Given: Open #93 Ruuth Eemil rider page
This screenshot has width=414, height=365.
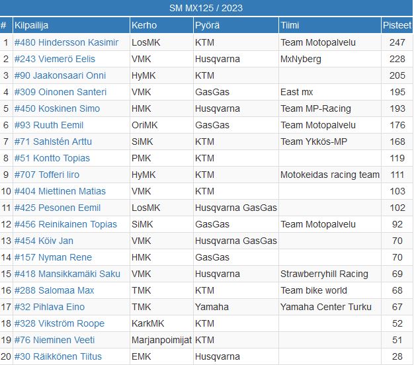Looking at the screenshot, I should coord(49,125).
